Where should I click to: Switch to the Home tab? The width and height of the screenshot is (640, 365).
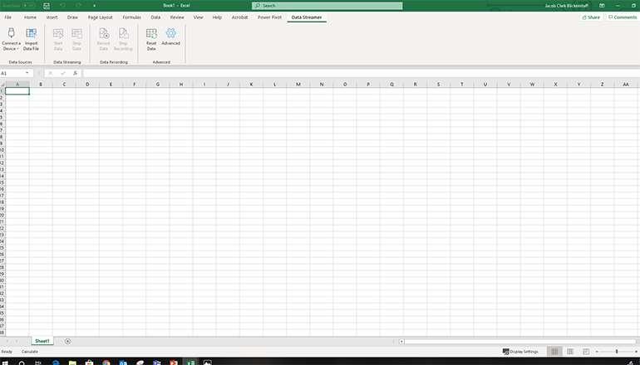(x=30, y=17)
